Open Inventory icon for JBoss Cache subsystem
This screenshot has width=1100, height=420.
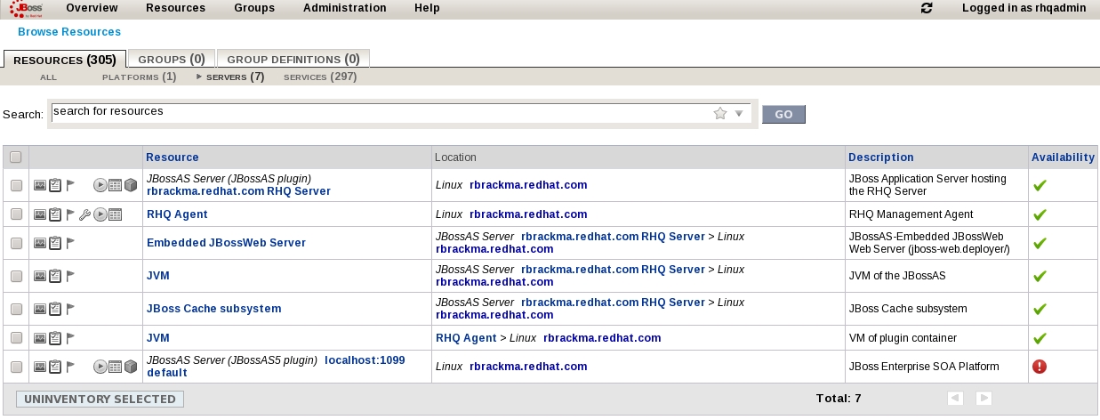[55, 309]
